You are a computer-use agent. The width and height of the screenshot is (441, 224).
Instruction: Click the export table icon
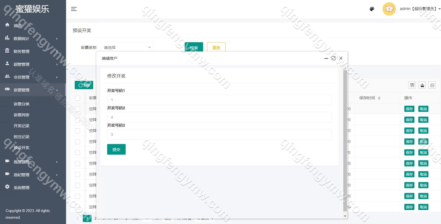(x=422, y=85)
